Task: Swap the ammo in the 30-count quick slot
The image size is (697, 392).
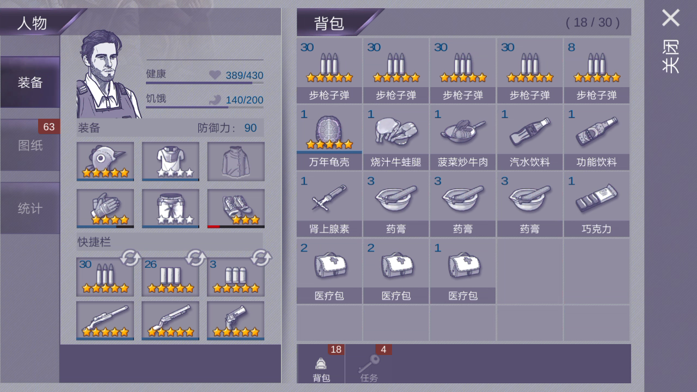Action: point(130,258)
